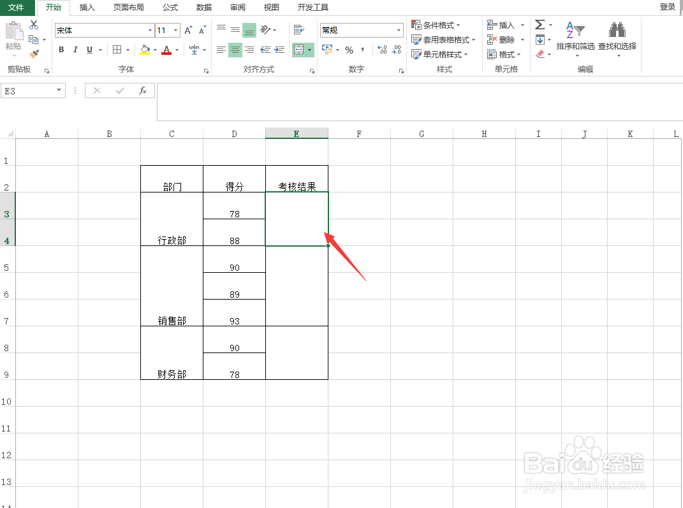Viewport: 683px width, 508px height.
Task: Click the increase decimal places icon
Action: 382,50
